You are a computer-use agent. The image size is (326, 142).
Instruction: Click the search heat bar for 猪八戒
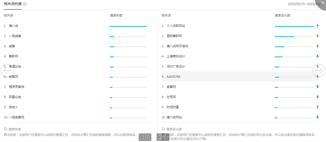point(128,26)
